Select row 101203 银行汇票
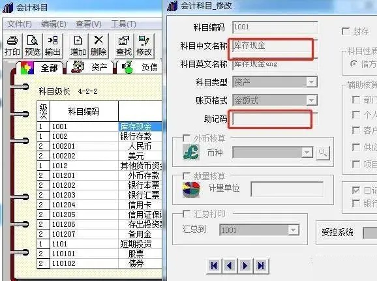The width and height of the screenshot is (377, 281). pyautogui.click(x=99, y=195)
